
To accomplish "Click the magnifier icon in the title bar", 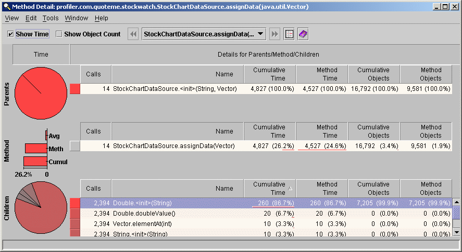I will [x=6, y=6].
